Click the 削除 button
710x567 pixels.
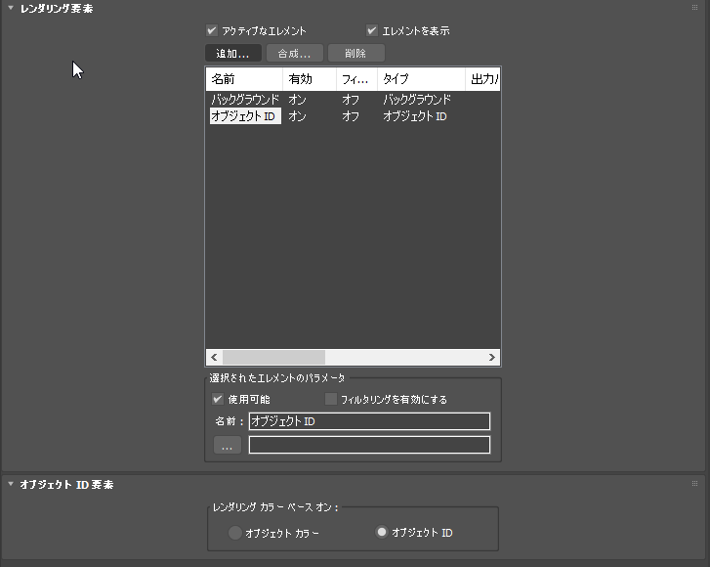pyautogui.click(x=356, y=53)
